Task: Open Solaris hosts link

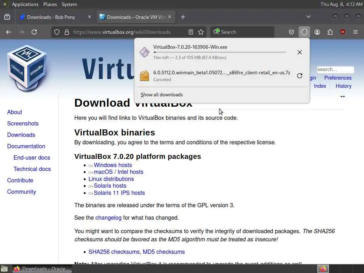Action: click(x=110, y=186)
